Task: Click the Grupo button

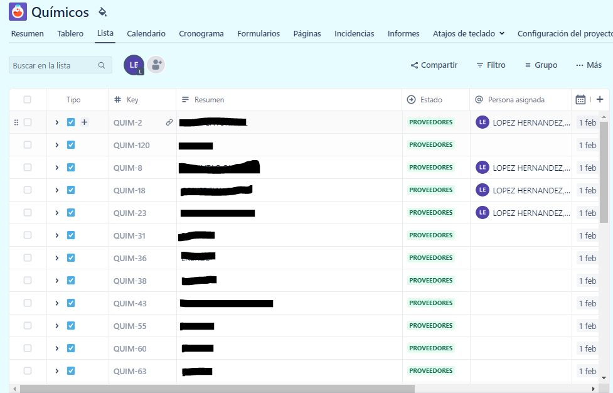Action: coord(541,65)
